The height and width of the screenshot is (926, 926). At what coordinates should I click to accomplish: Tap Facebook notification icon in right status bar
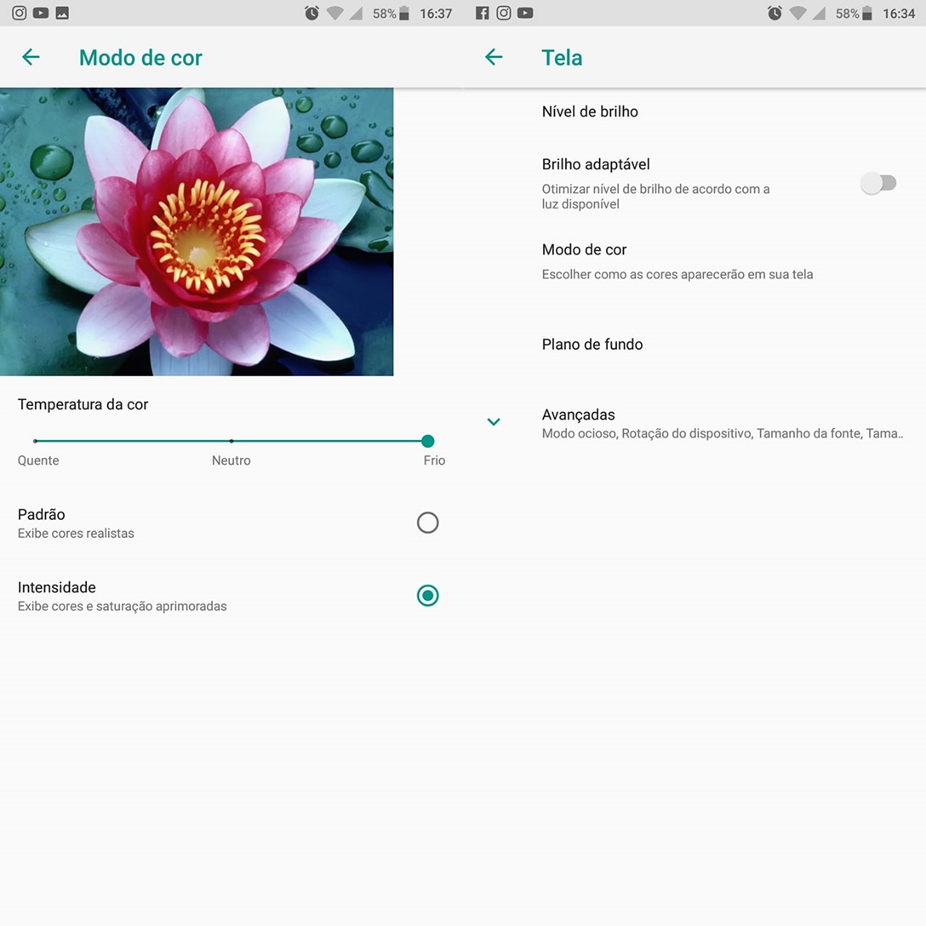tap(483, 13)
